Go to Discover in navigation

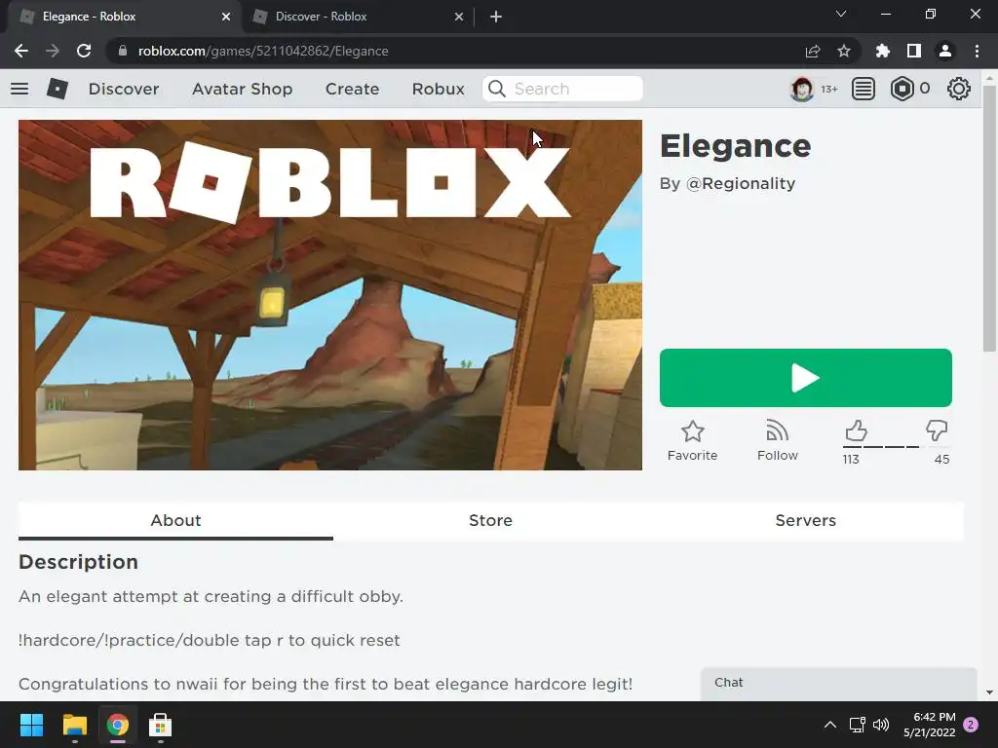point(124,89)
